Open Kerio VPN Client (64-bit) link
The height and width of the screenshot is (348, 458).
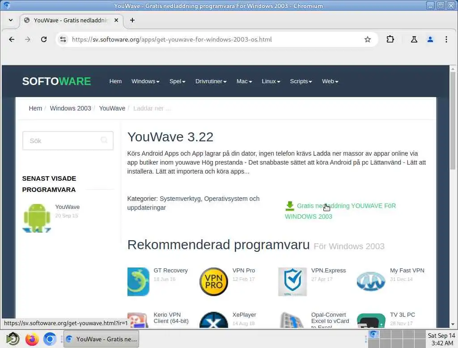point(171,318)
